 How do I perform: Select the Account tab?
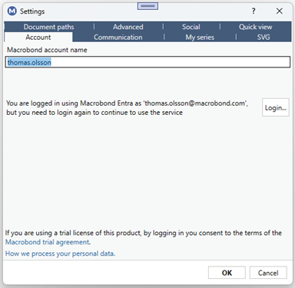coord(38,38)
